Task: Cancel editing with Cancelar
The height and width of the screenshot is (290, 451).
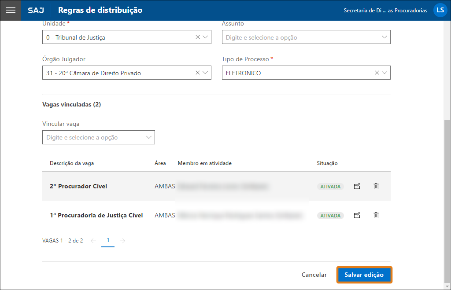Action: 314,274
